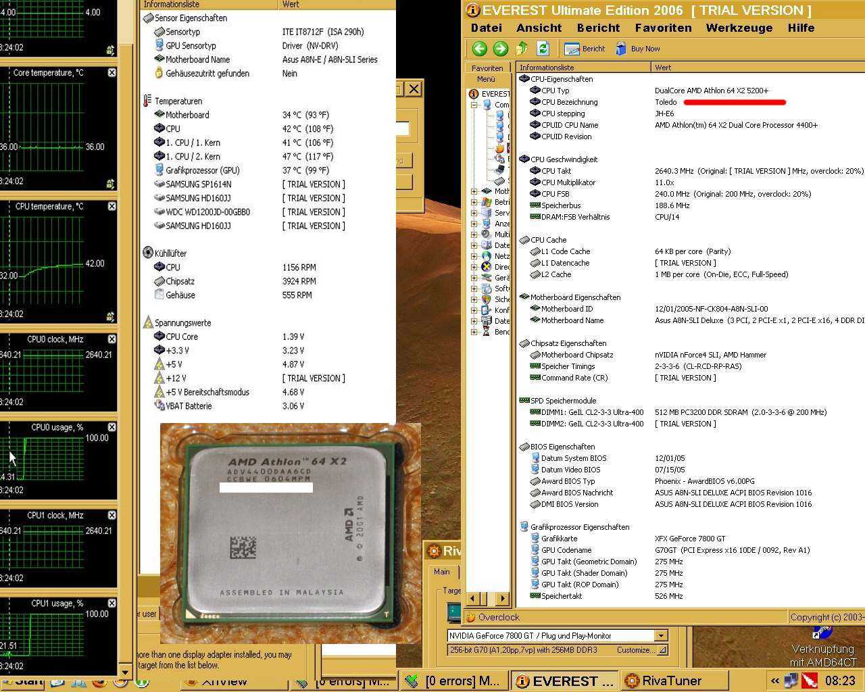The height and width of the screenshot is (692, 865).
Task: Click the up-level arrow icon in EVEREST toolbar
Action: click(522, 49)
